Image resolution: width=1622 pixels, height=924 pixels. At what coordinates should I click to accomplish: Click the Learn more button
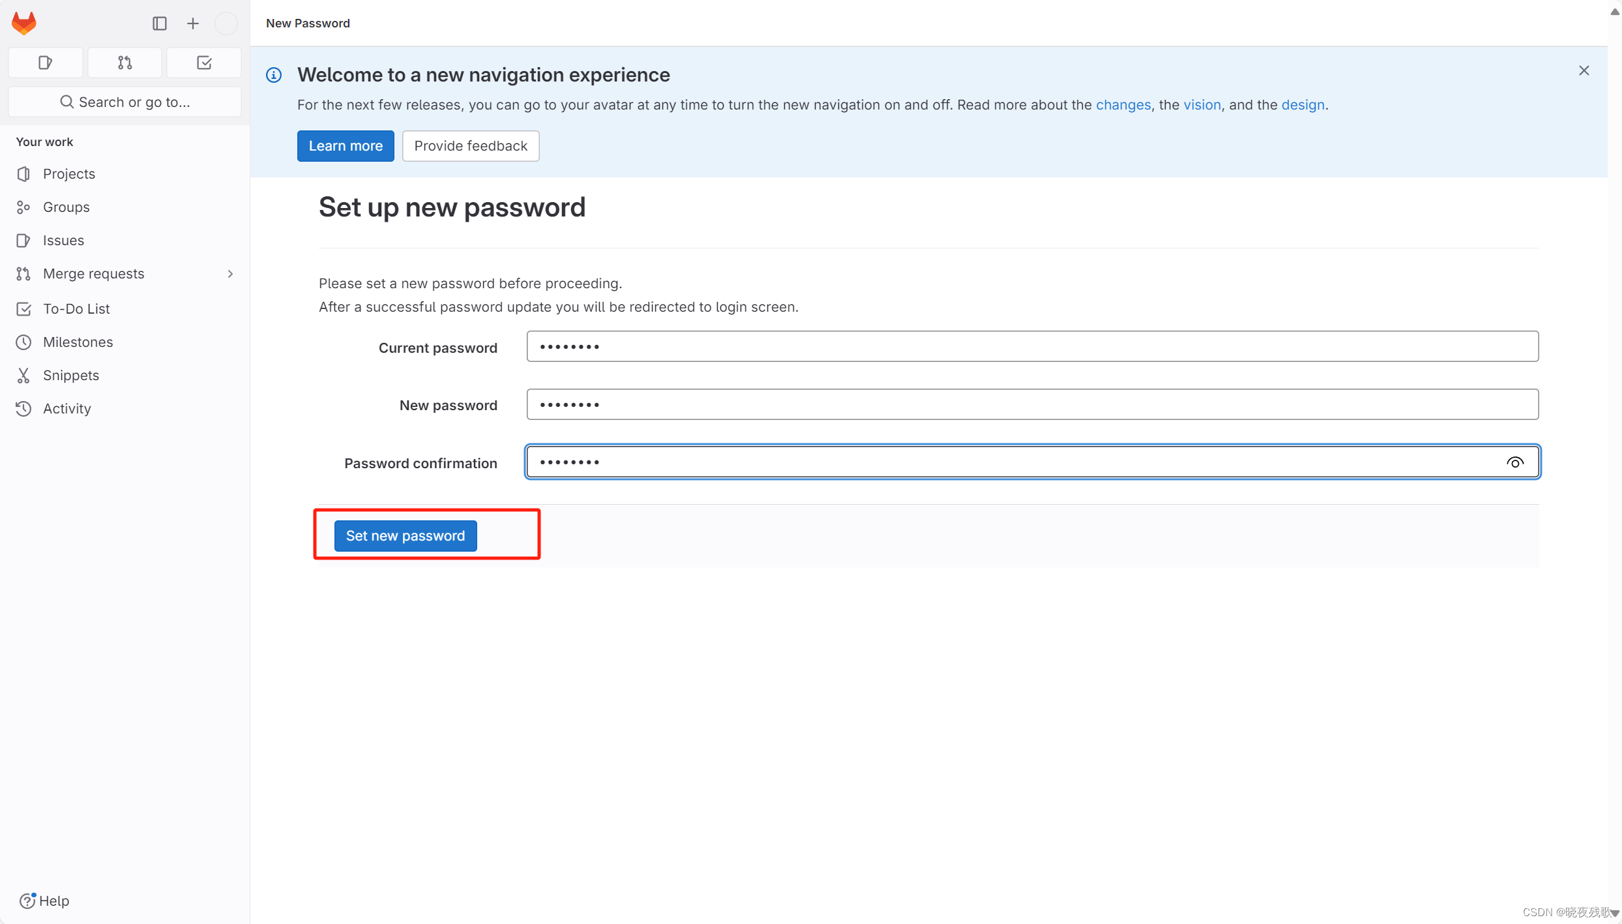346,145
